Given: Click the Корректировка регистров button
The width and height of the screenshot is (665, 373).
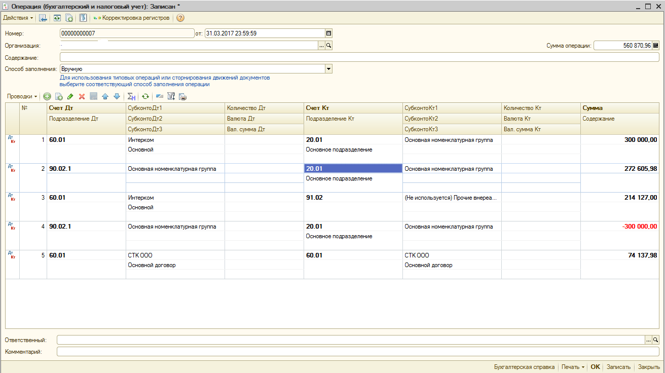Looking at the screenshot, I should point(132,18).
